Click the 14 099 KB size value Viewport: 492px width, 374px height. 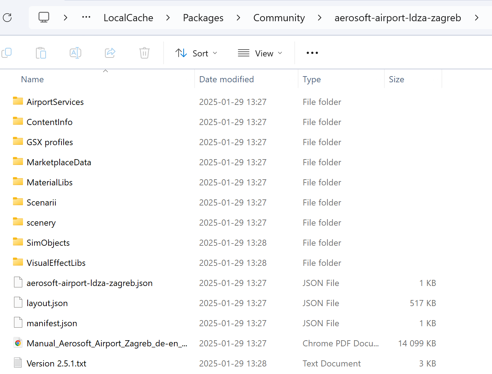pos(417,343)
